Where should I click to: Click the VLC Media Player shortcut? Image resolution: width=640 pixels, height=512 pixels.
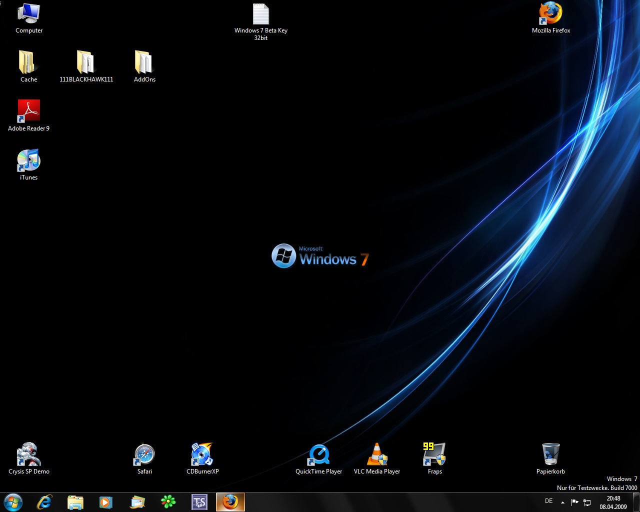coord(377,458)
